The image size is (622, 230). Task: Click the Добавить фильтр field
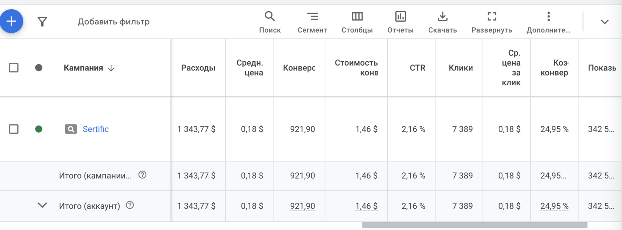tap(114, 22)
